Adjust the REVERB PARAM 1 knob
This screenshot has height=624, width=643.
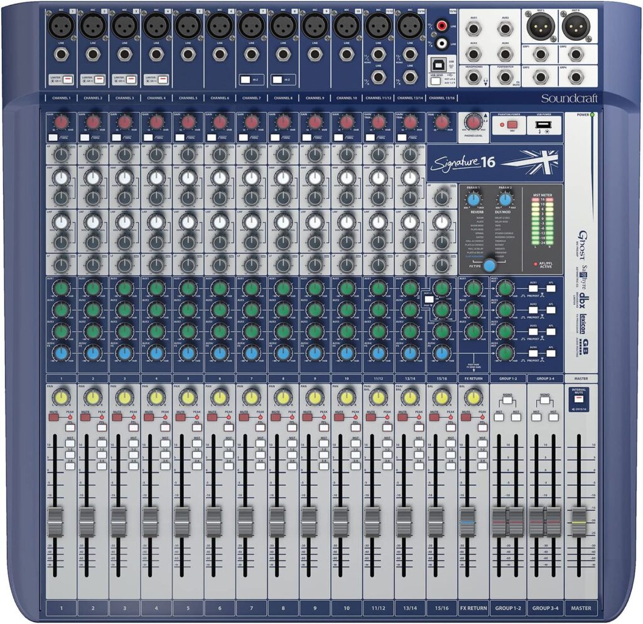point(473,199)
